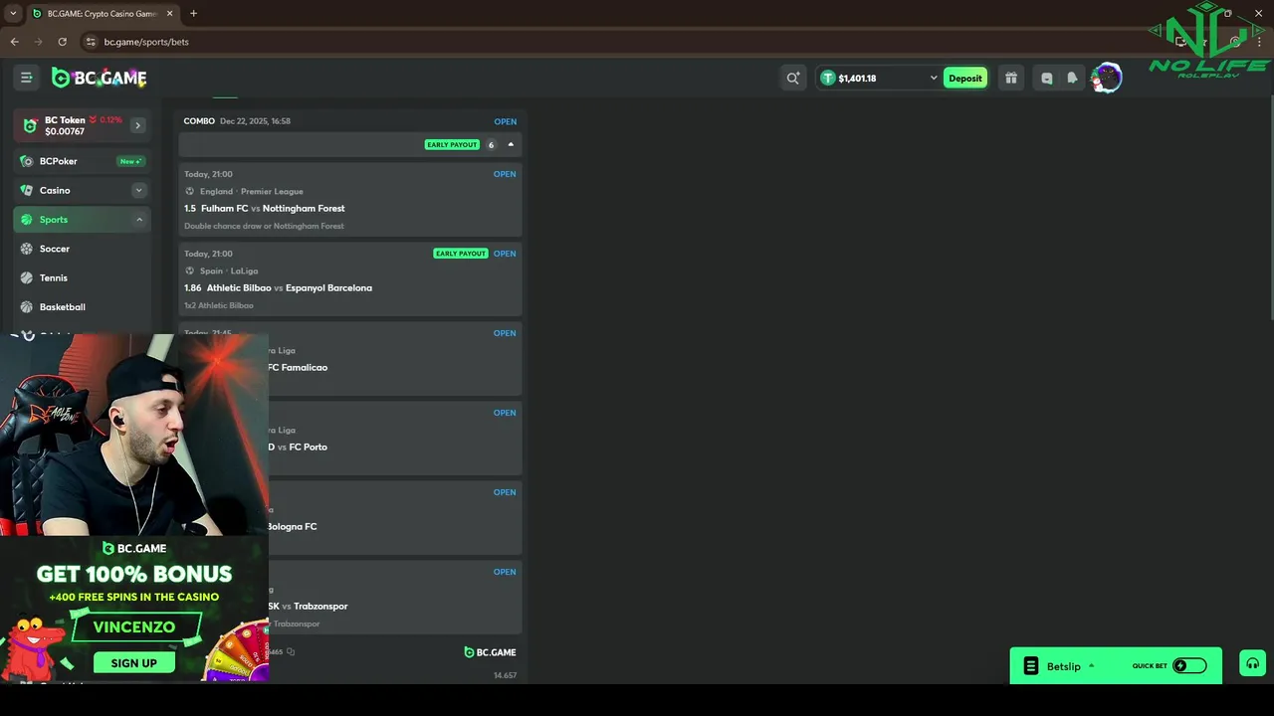Select Sports menu item
This screenshot has width=1274, height=716.
82,220
